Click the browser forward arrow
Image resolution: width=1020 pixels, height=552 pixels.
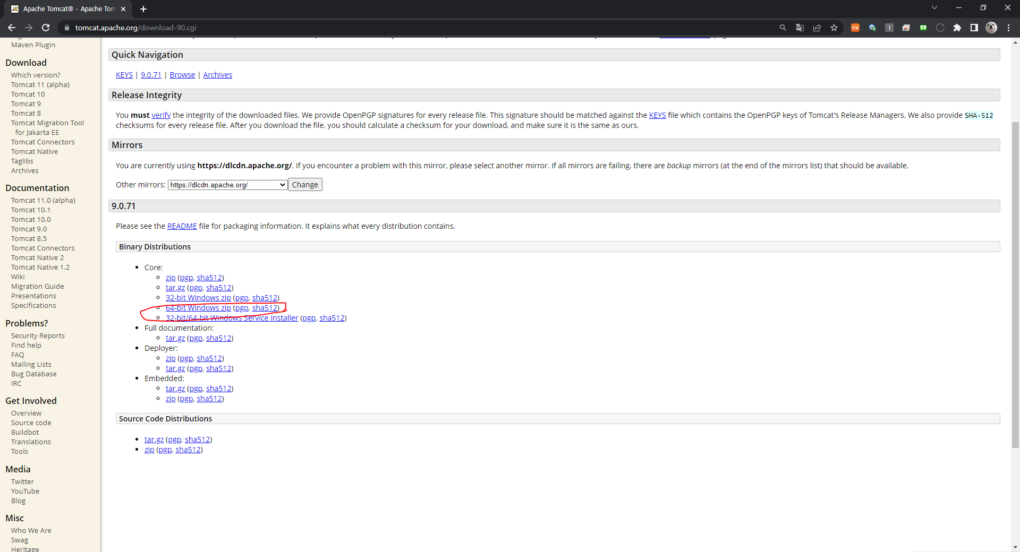coord(29,28)
